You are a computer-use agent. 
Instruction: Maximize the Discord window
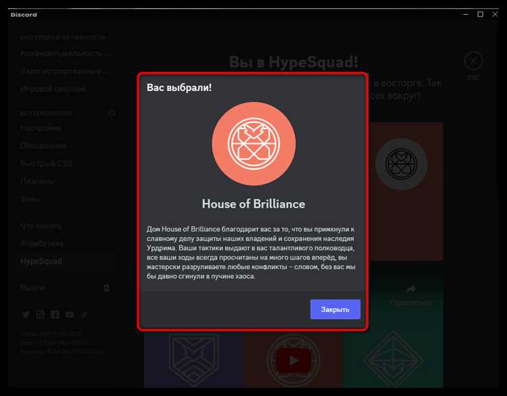[x=481, y=14]
